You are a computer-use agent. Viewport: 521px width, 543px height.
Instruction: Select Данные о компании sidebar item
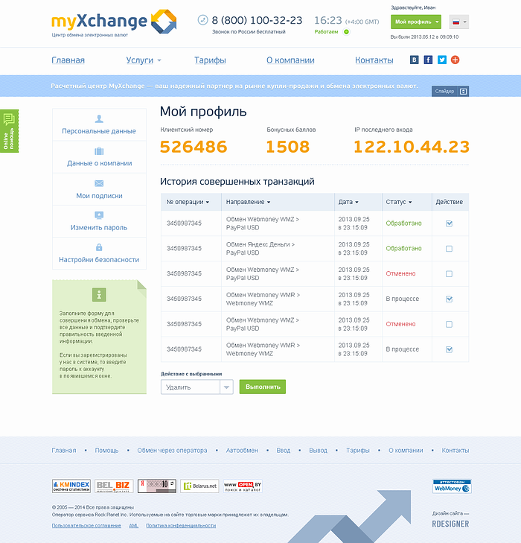[99, 157]
